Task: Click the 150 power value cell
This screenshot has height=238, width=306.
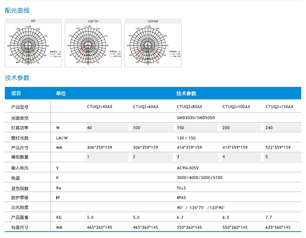Action: 197,127
